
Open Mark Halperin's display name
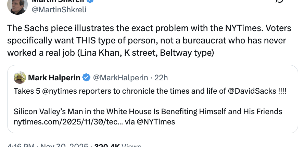[54, 78]
